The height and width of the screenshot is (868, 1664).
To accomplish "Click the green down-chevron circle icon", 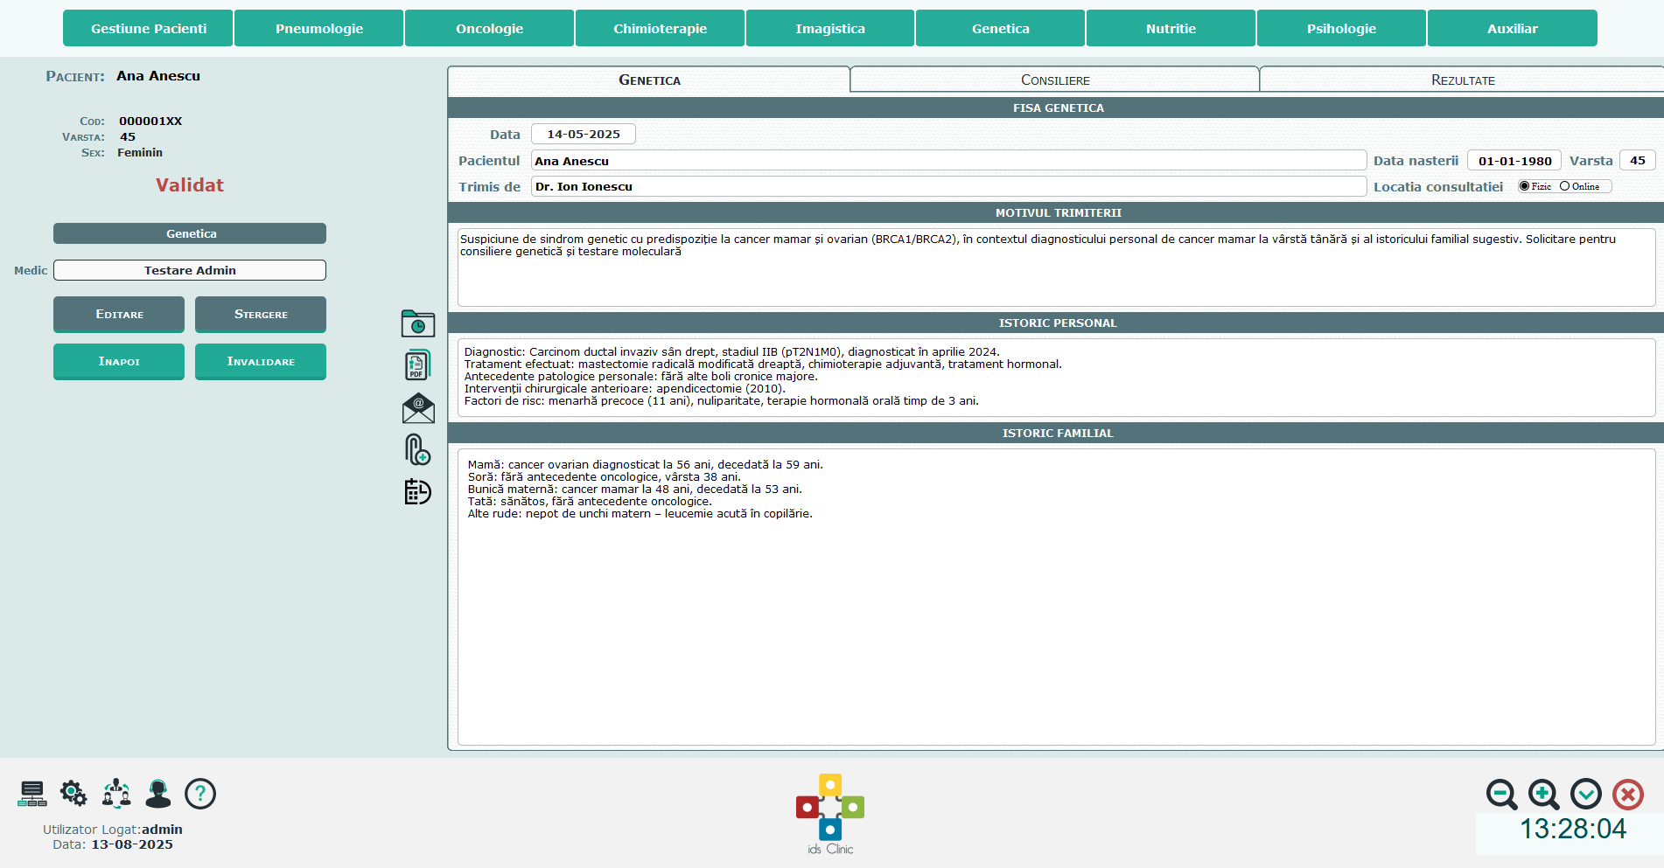I will (x=1586, y=794).
